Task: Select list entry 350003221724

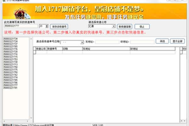Action: (10, 41)
